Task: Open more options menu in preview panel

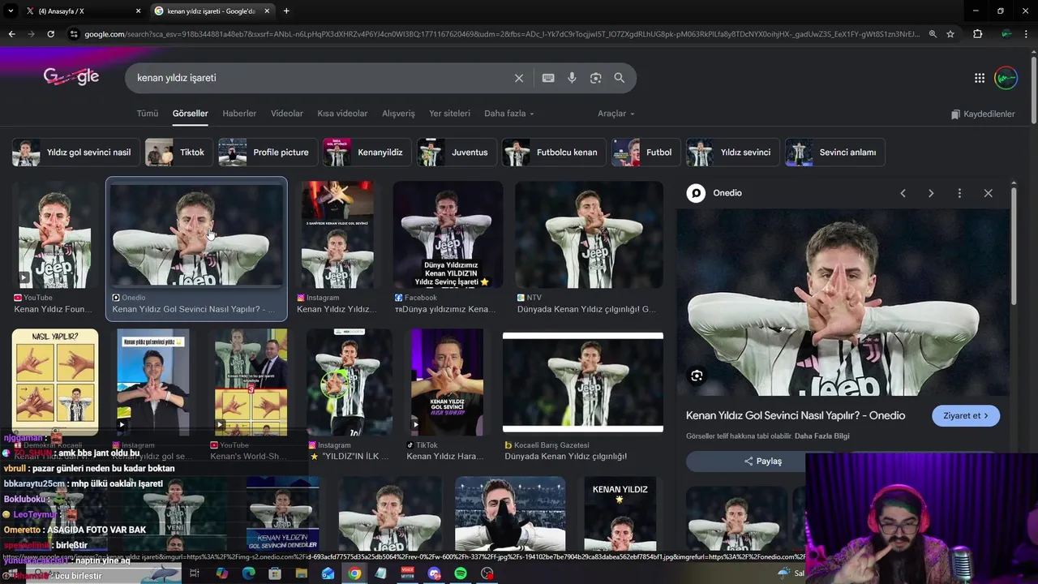Action: tap(959, 193)
